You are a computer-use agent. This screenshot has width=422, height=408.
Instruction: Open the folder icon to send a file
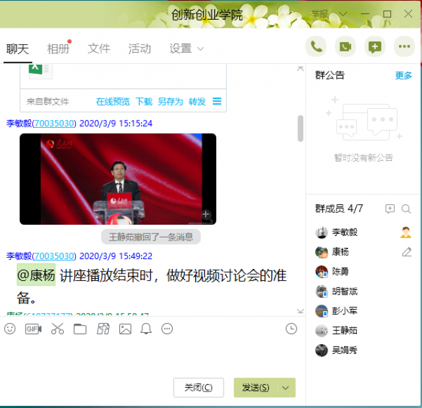click(80, 329)
